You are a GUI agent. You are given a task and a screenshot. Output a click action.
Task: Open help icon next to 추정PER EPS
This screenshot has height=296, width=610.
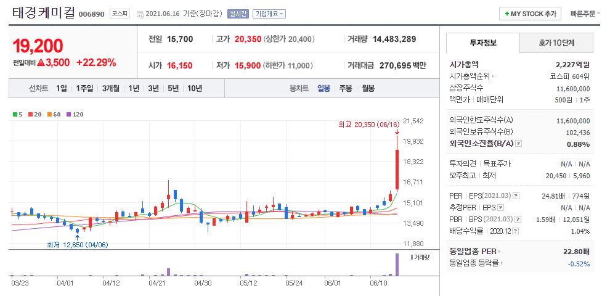pos(501,208)
